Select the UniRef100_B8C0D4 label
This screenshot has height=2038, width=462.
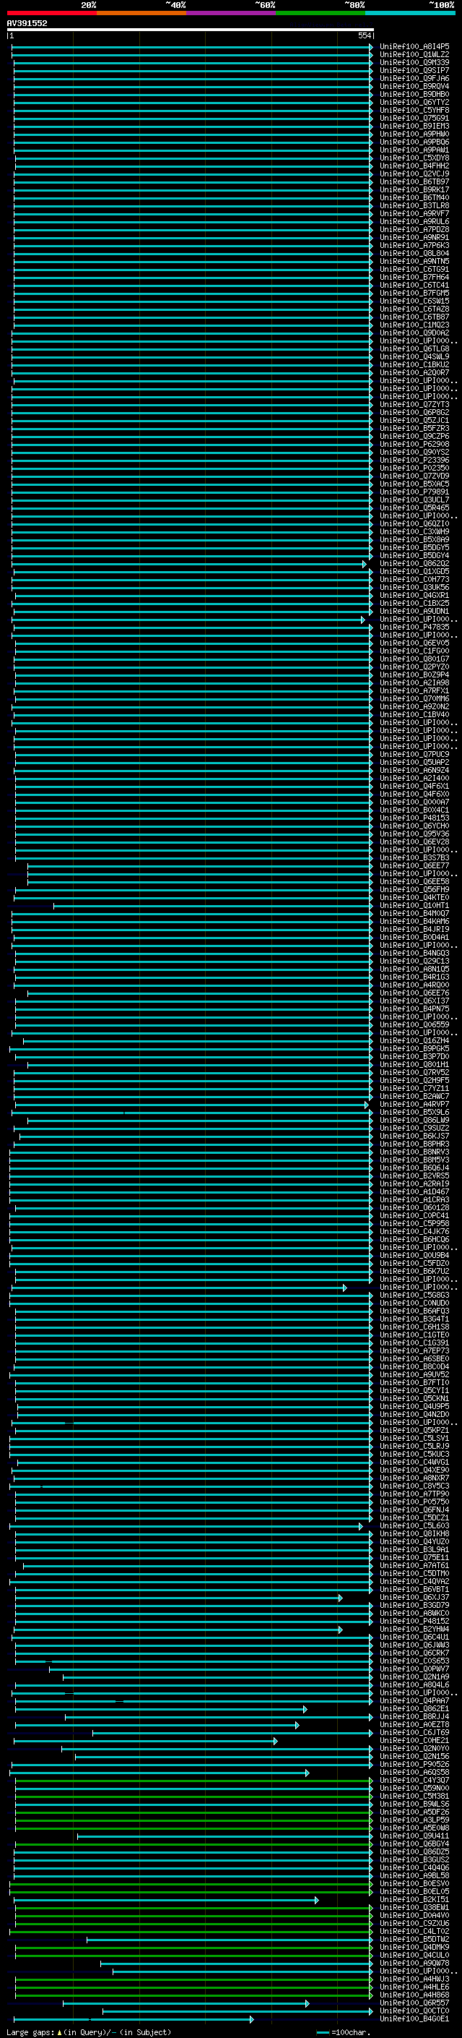(414, 1366)
